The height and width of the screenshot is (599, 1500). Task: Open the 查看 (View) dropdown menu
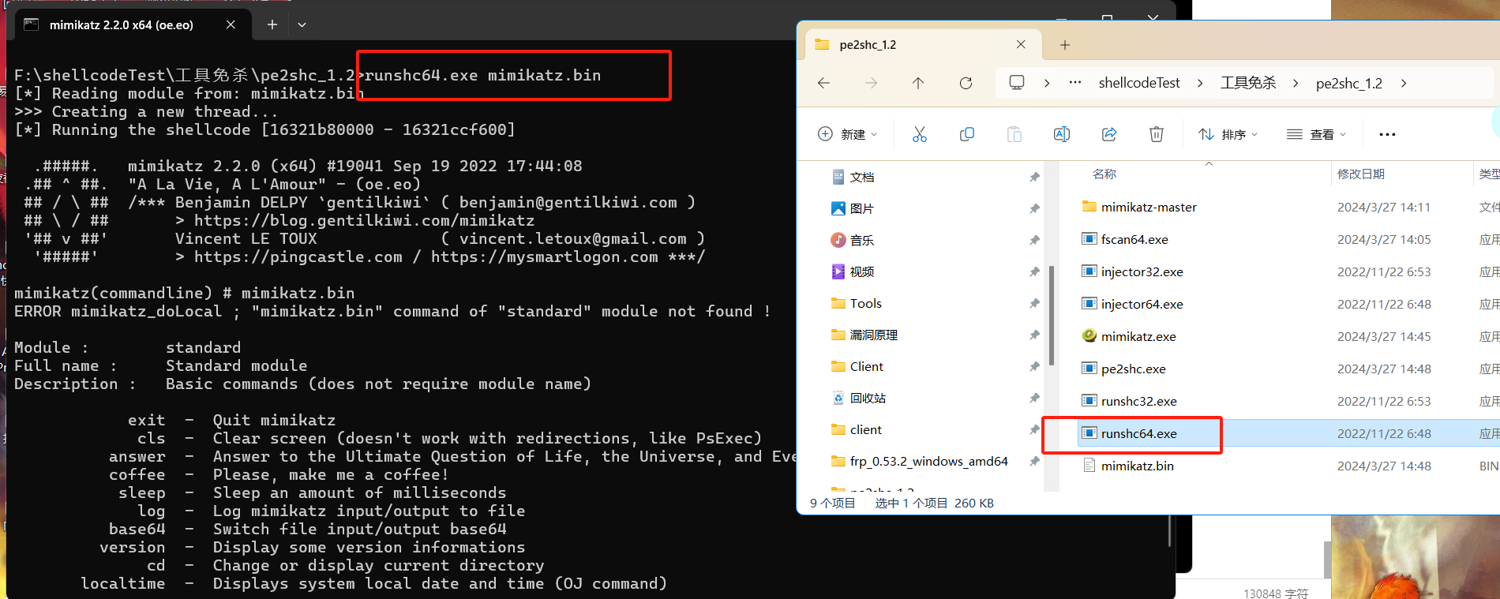(1316, 134)
